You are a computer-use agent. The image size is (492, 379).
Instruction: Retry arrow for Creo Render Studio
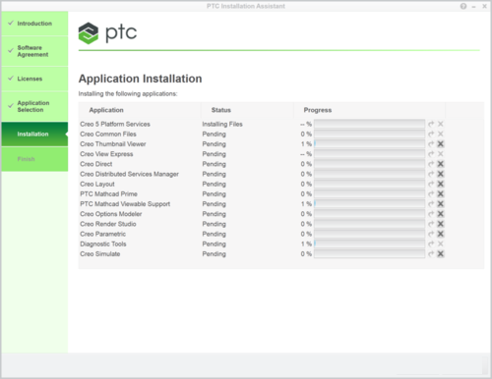point(431,224)
